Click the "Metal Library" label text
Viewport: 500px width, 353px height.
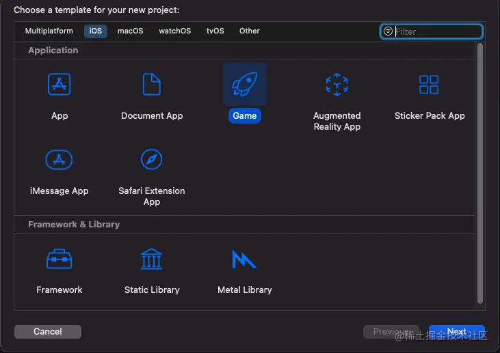click(x=245, y=290)
